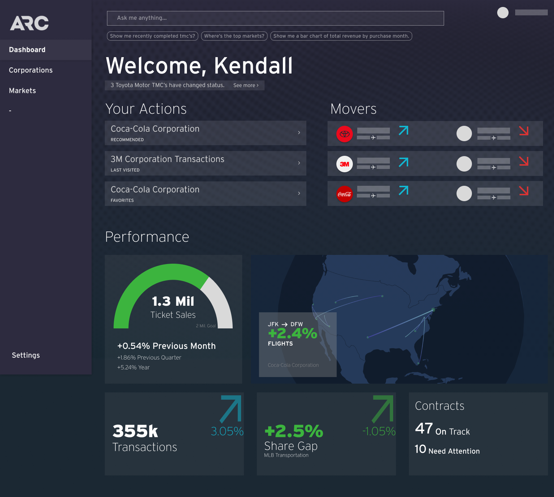Click the red down arrow in first Movers row
This screenshot has height=497, width=554.
pos(524,131)
